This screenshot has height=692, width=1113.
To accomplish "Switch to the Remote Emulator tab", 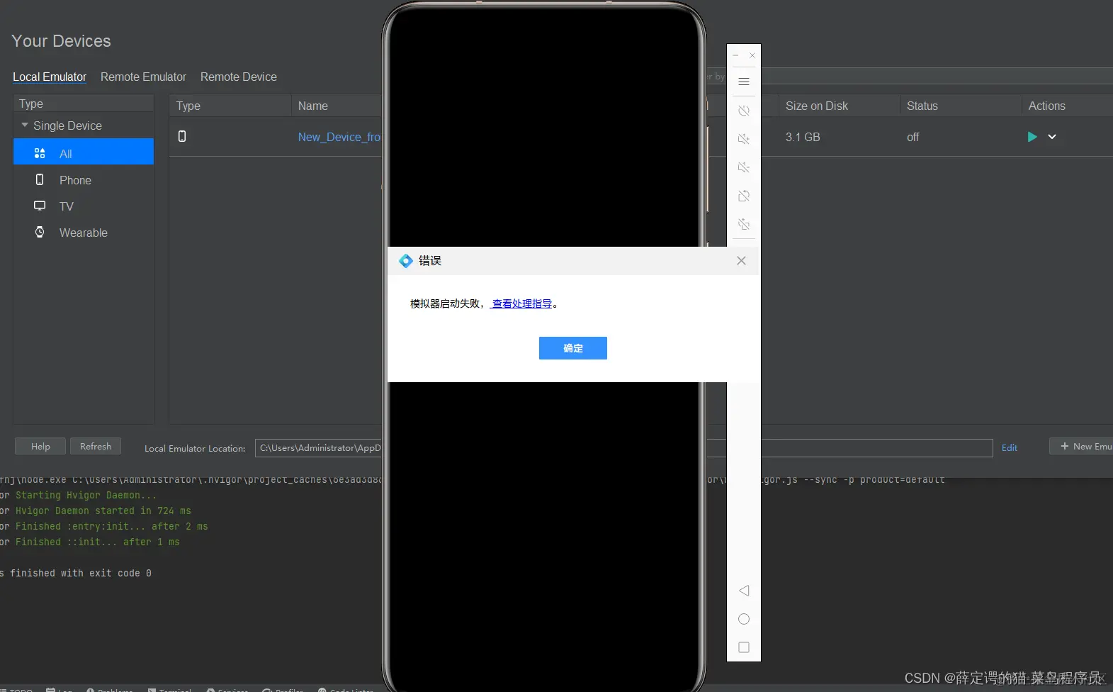I will pyautogui.click(x=143, y=77).
